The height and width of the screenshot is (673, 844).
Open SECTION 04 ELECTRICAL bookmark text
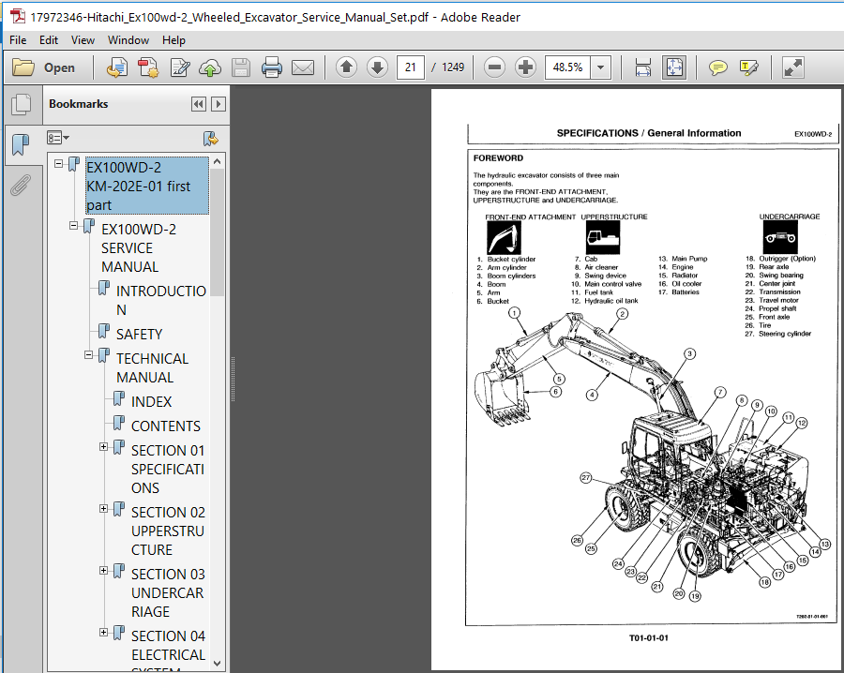168,651
